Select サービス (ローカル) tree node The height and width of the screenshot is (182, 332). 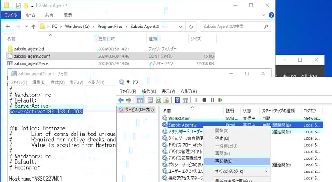click(x=136, y=110)
